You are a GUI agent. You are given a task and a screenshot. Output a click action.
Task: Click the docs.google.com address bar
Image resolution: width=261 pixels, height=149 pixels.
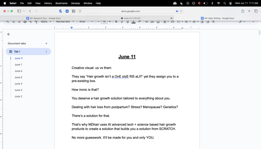coord(130,11)
